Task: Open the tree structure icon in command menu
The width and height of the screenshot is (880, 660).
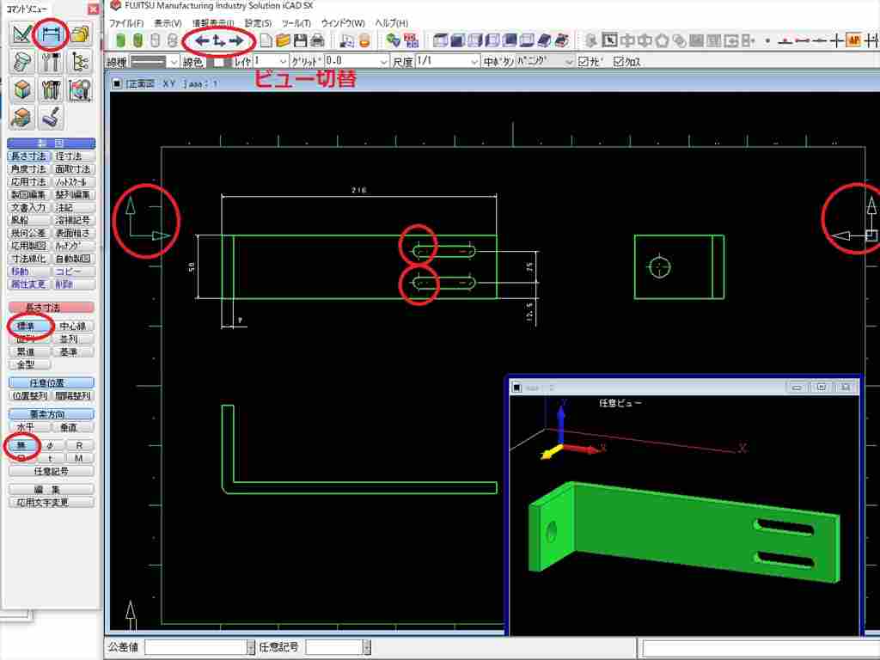Action: click(x=80, y=62)
